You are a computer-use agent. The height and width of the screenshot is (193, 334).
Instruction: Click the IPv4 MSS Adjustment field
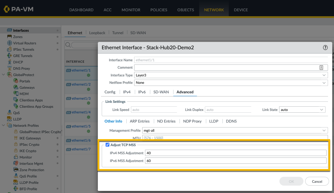tap(235, 153)
